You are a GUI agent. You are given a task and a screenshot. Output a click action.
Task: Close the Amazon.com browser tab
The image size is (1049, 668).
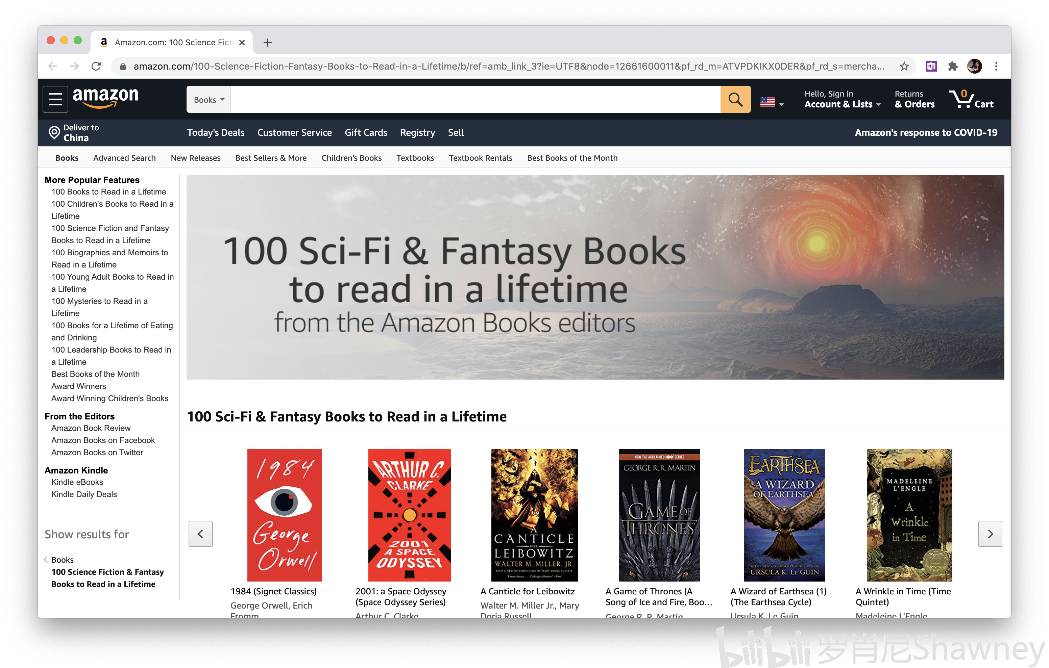(x=242, y=42)
